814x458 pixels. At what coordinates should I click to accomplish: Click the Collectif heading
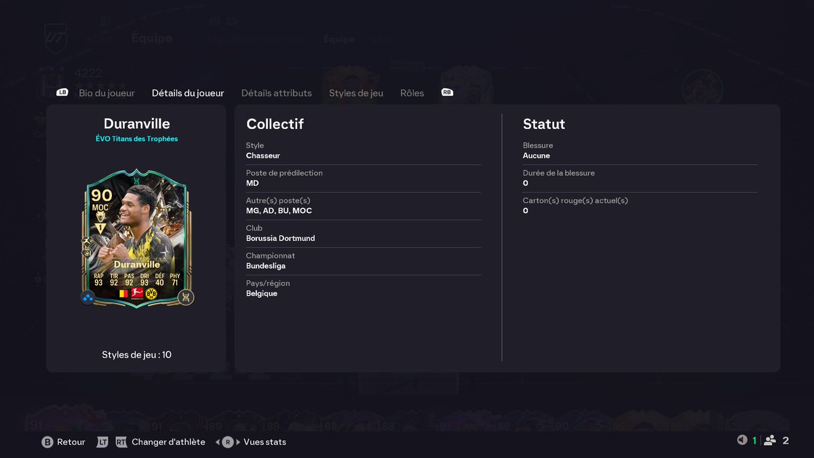coord(275,124)
